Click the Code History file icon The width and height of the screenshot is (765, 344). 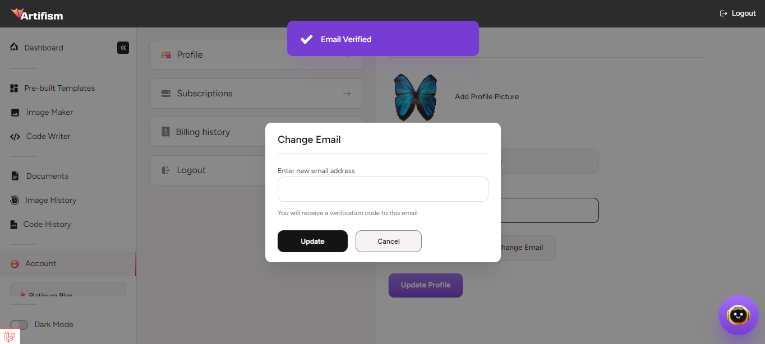[14, 225]
